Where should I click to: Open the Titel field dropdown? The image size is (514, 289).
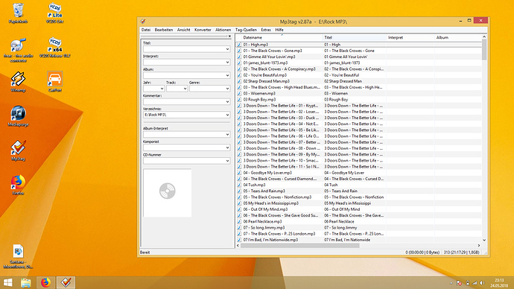pyautogui.click(x=227, y=49)
